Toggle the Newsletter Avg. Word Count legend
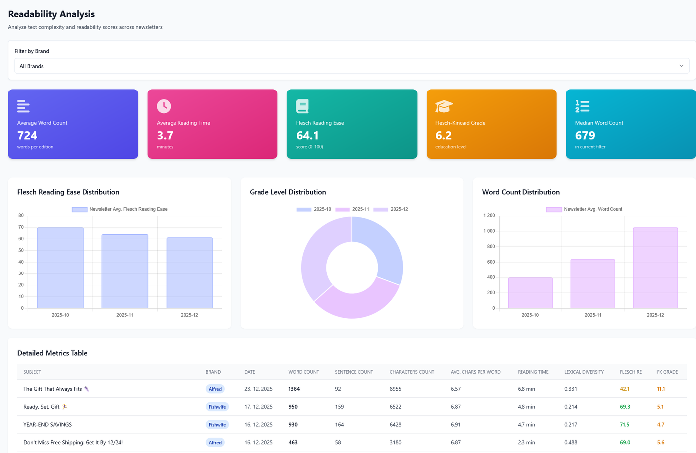The height and width of the screenshot is (453, 696). tap(584, 209)
